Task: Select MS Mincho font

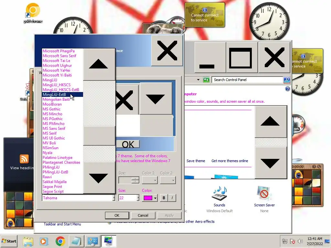Action: click(x=62, y=114)
